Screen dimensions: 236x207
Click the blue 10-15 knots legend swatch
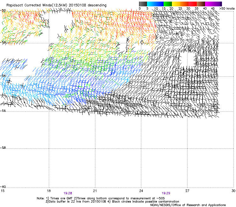(159, 4)
